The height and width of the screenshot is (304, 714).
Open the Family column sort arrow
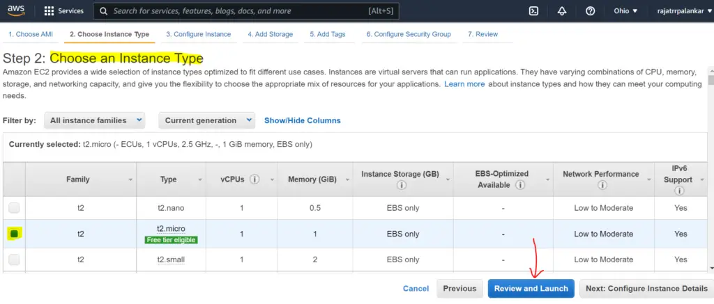(x=130, y=180)
